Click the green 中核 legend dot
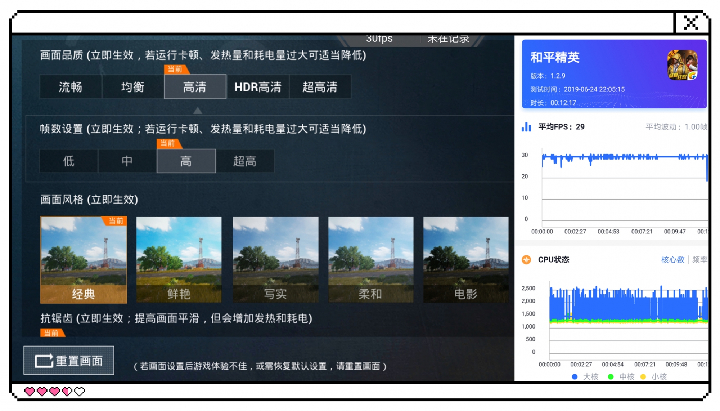 pos(611,377)
